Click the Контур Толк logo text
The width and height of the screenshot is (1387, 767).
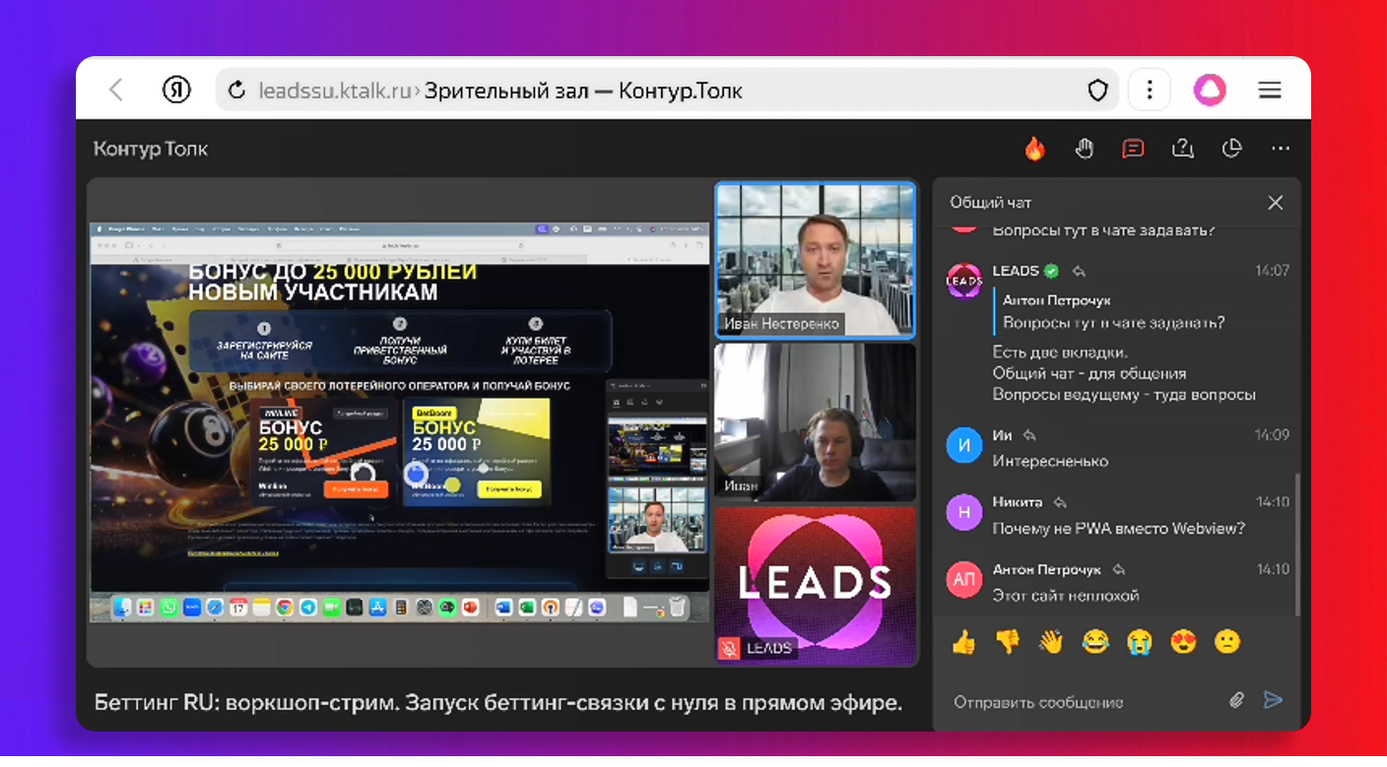pos(151,149)
